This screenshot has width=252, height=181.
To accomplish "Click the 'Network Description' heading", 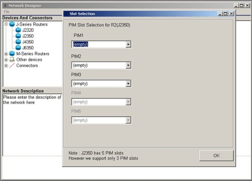I will click(x=23, y=91).
